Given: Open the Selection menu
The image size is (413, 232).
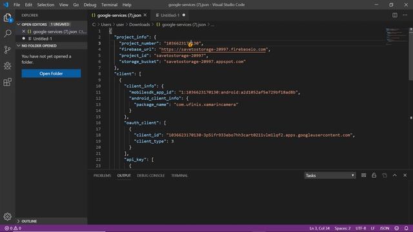Looking at the screenshot, I should (x=46, y=5).
